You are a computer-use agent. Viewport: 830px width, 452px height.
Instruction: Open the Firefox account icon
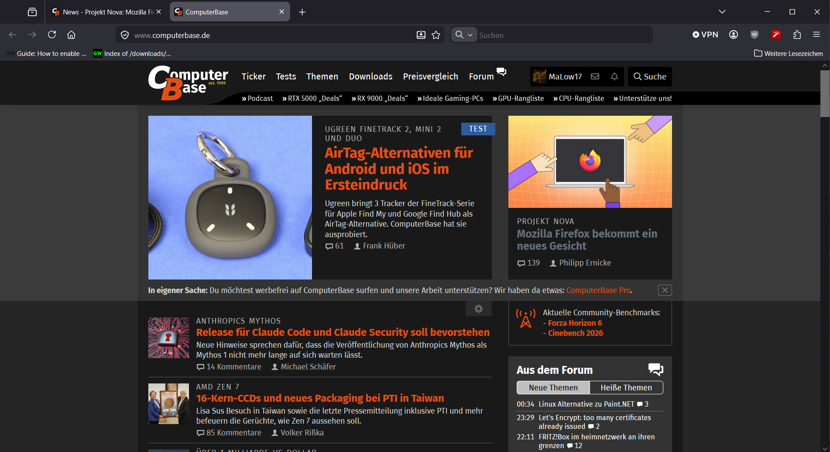point(734,35)
